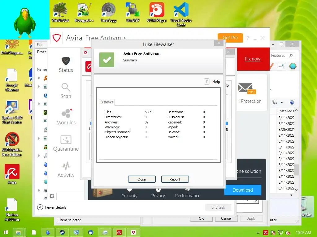Select the 8/26/202 installed date row
Screen dimensions: 317x237
[x=286, y=129]
